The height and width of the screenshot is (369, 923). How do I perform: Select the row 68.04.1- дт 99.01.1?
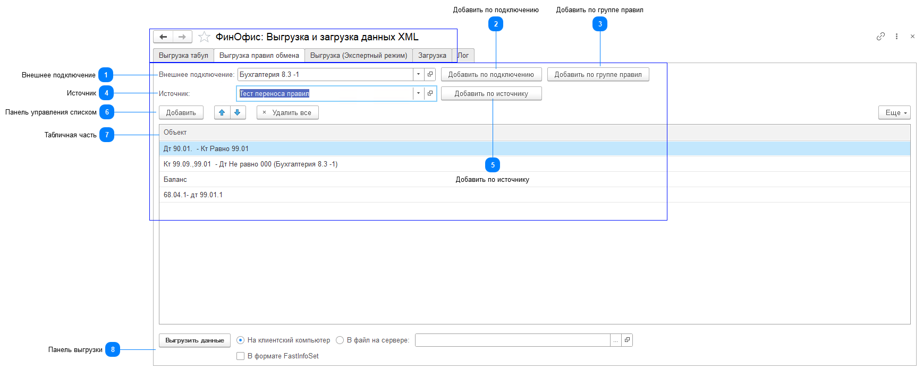point(535,195)
